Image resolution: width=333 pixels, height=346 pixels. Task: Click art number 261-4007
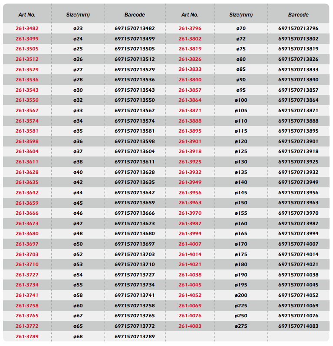coord(190,244)
